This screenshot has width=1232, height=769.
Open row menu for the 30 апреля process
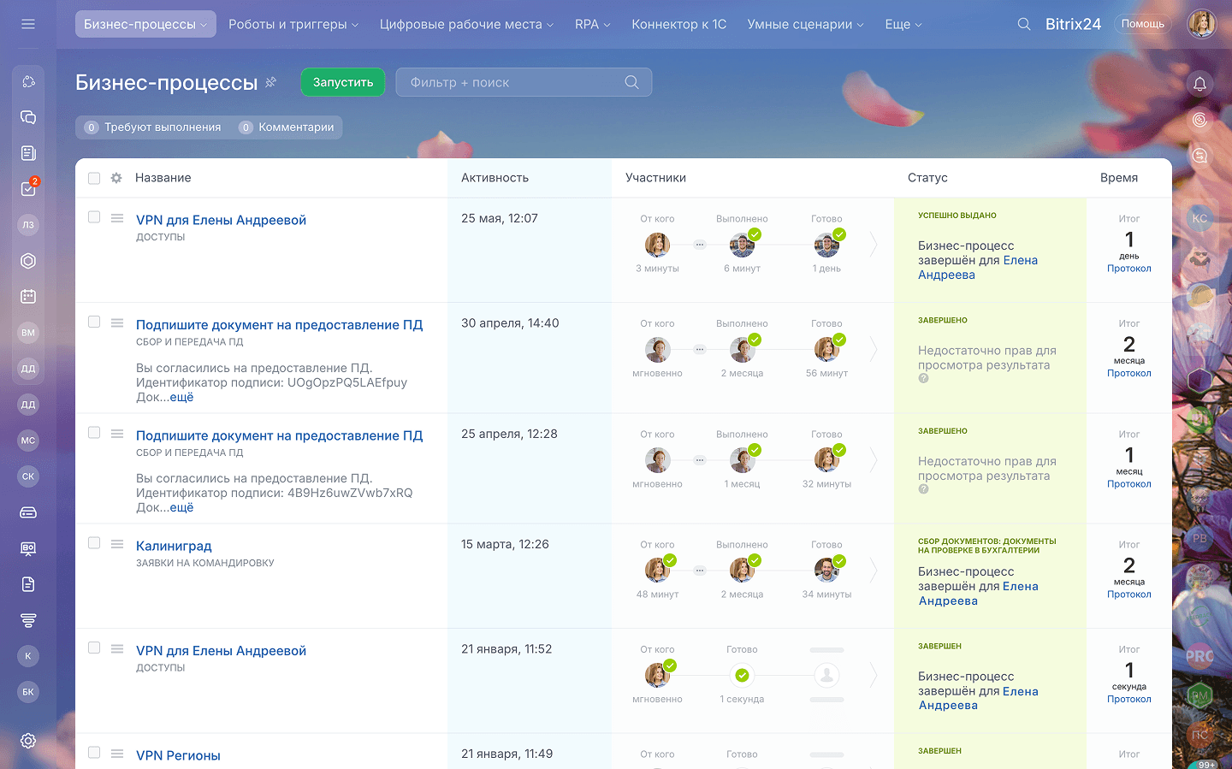pos(117,323)
